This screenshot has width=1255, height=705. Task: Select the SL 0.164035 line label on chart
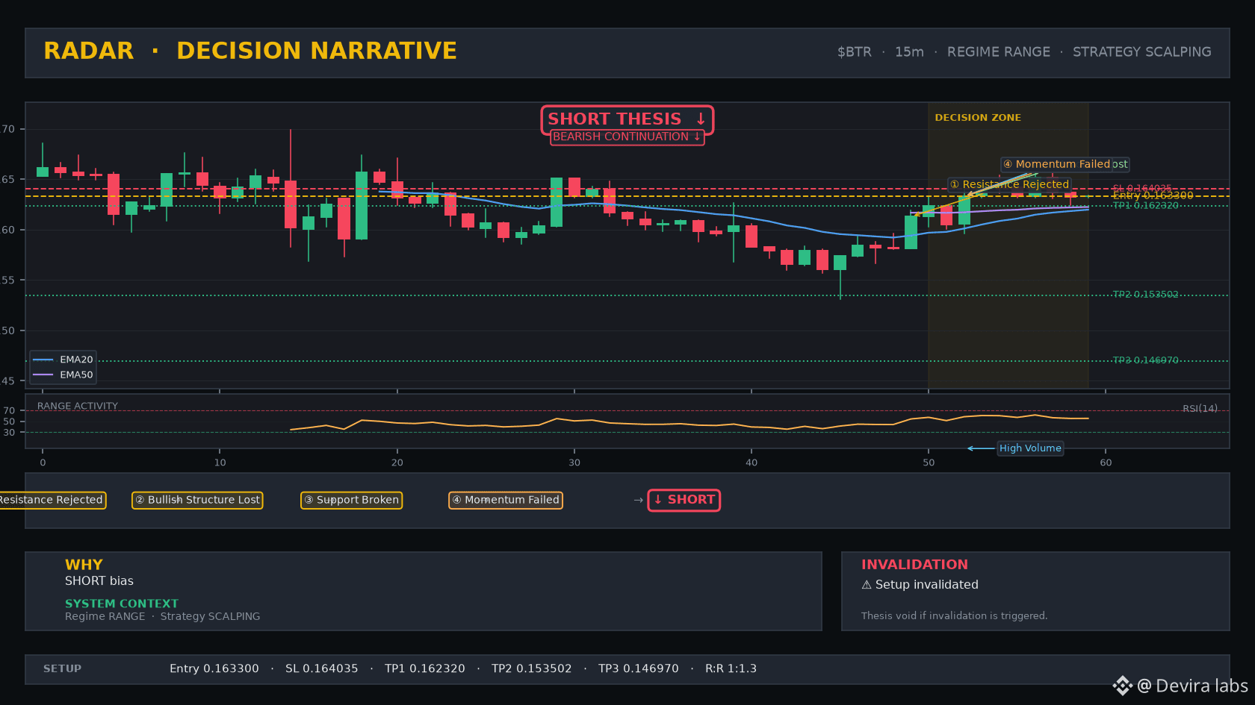(1142, 189)
